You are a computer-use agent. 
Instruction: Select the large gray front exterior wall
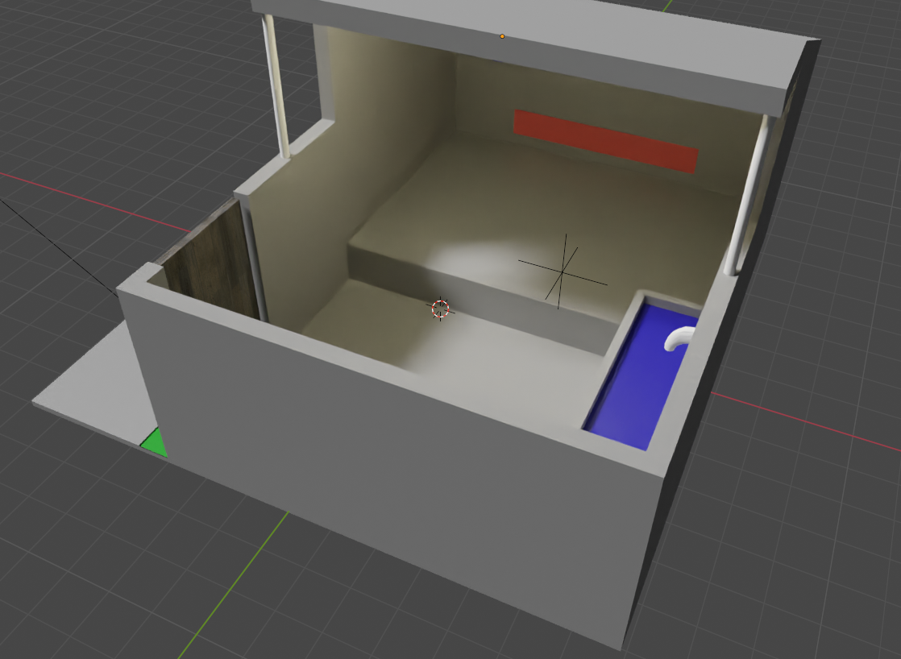[391, 460]
